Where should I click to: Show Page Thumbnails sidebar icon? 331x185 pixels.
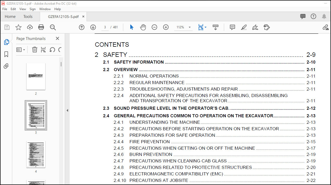7,42
